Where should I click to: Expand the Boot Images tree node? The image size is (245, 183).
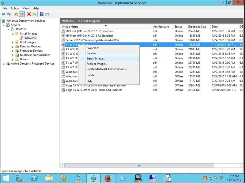coord(13,42)
